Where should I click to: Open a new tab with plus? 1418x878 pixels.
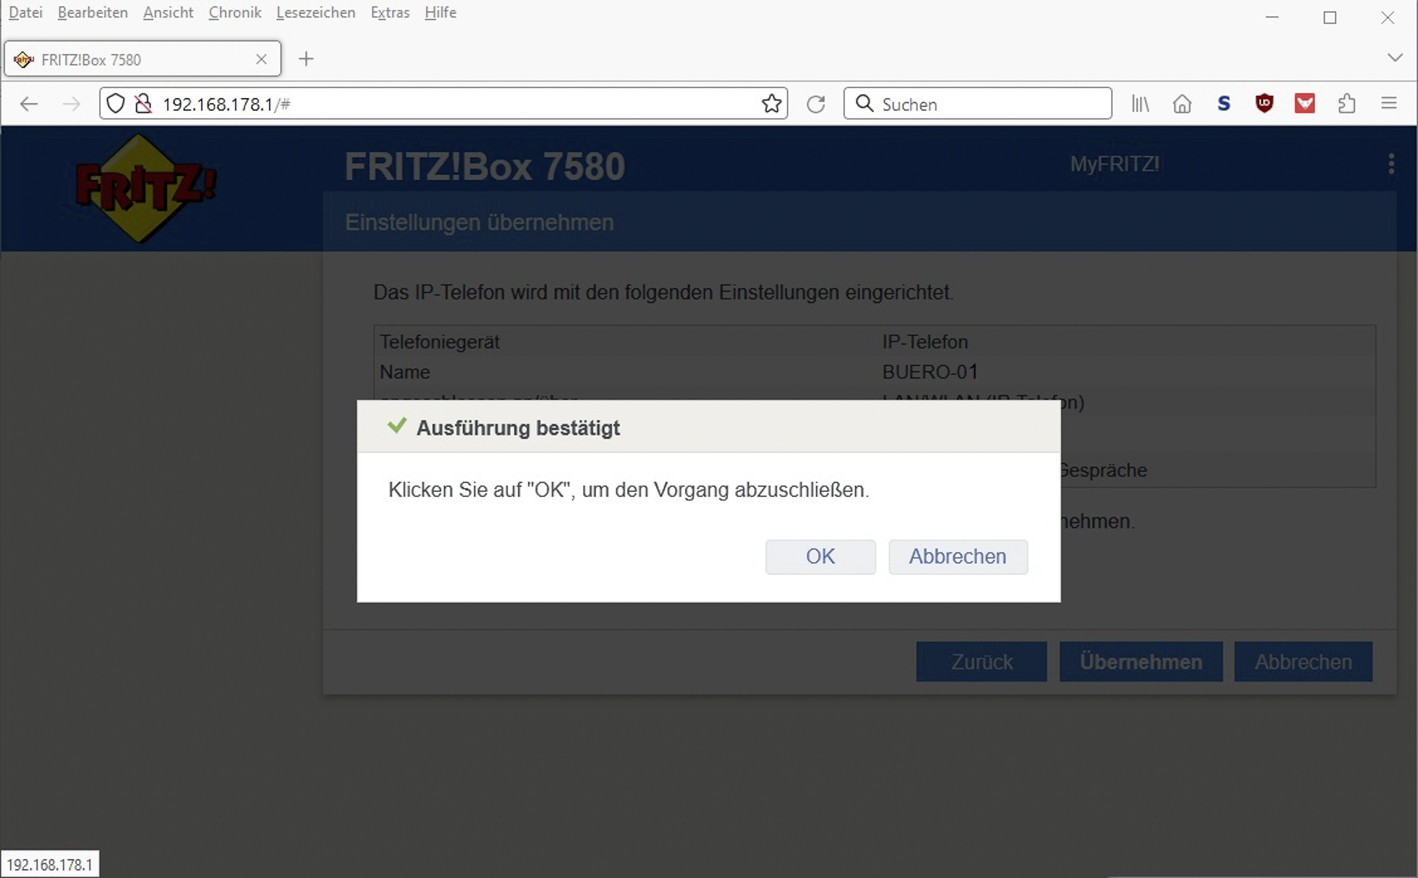point(306,59)
